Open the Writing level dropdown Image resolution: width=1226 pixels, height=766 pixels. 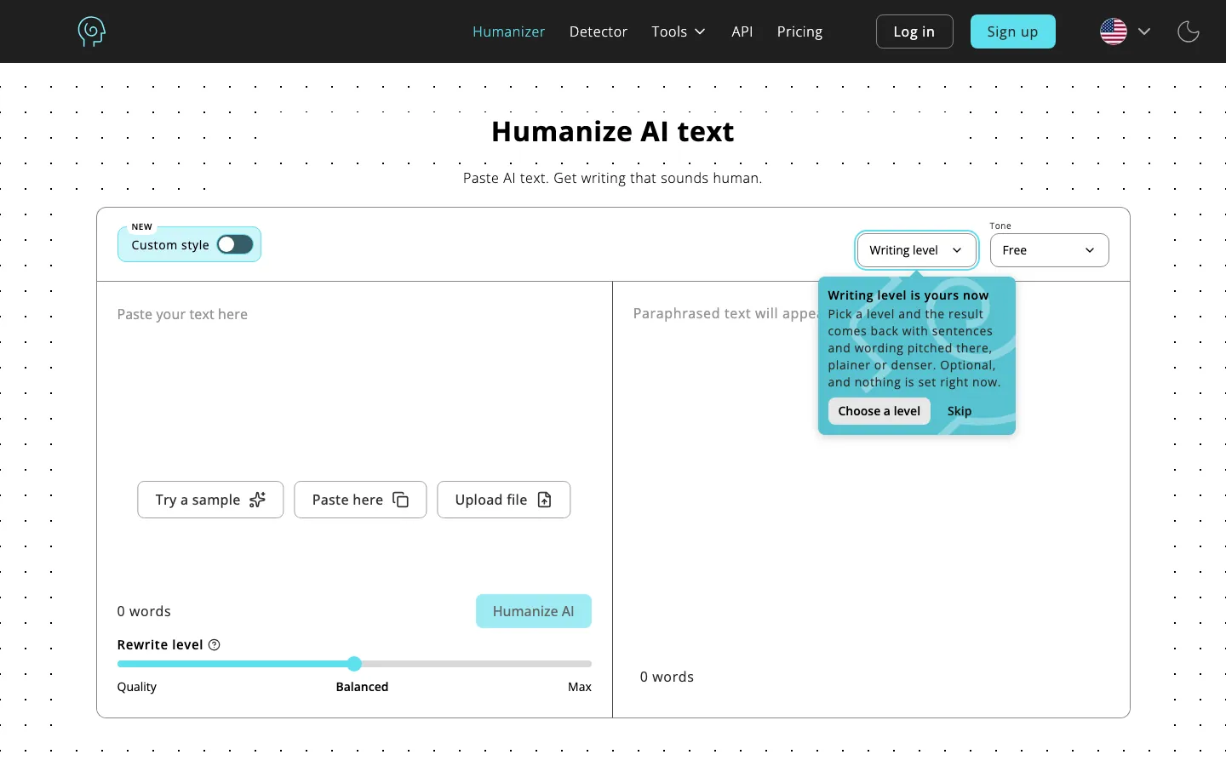[916, 250]
